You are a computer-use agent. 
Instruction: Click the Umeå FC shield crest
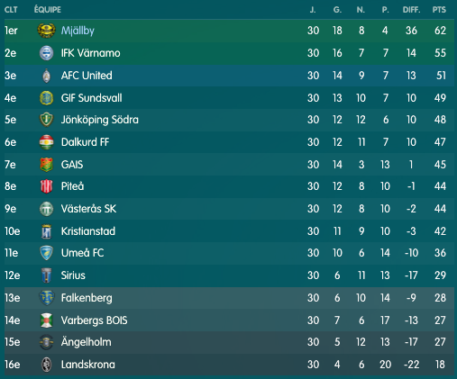[x=46, y=253]
